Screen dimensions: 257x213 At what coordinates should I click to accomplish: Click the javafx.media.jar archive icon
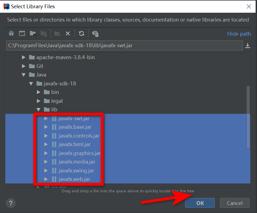click(54, 162)
